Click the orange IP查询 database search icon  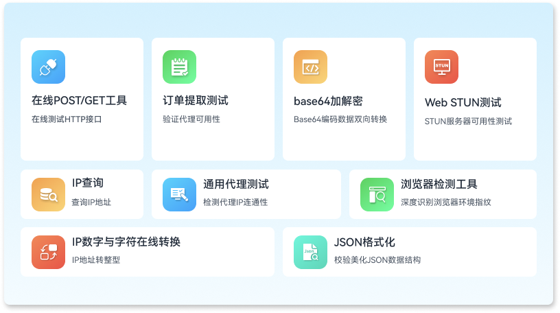(48, 194)
